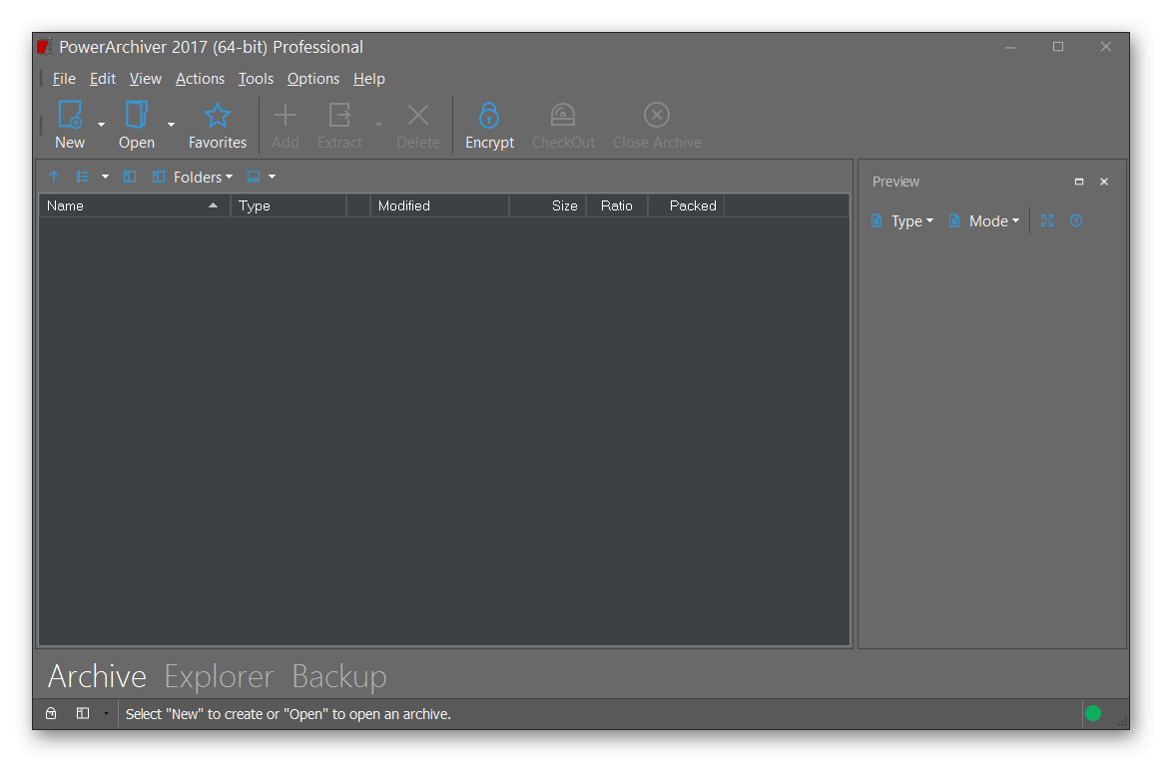The height and width of the screenshot is (762, 1162).
Task: Click the lock icon in status bar
Action: click(51, 714)
